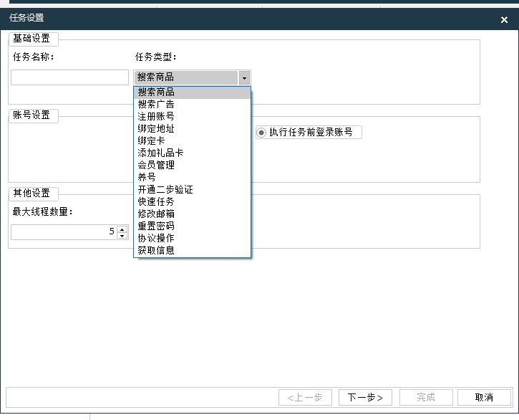Choose 绑定地址 task type
Image resolution: width=519 pixels, height=420 pixels.
tap(192, 128)
